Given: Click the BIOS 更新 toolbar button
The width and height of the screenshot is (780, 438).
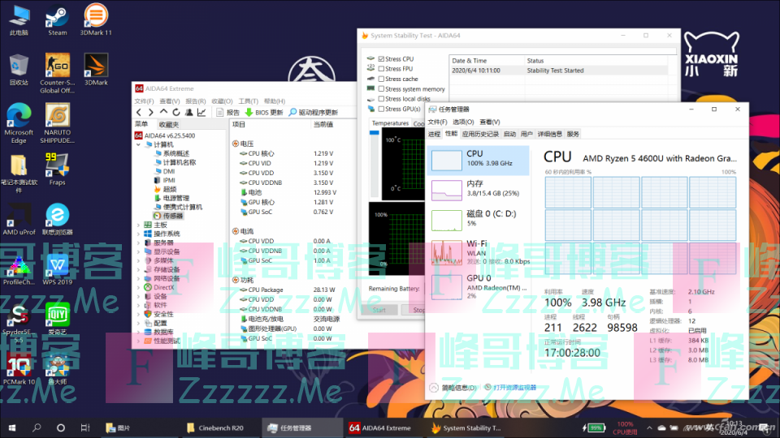Looking at the screenshot, I should [x=264, y=112].
